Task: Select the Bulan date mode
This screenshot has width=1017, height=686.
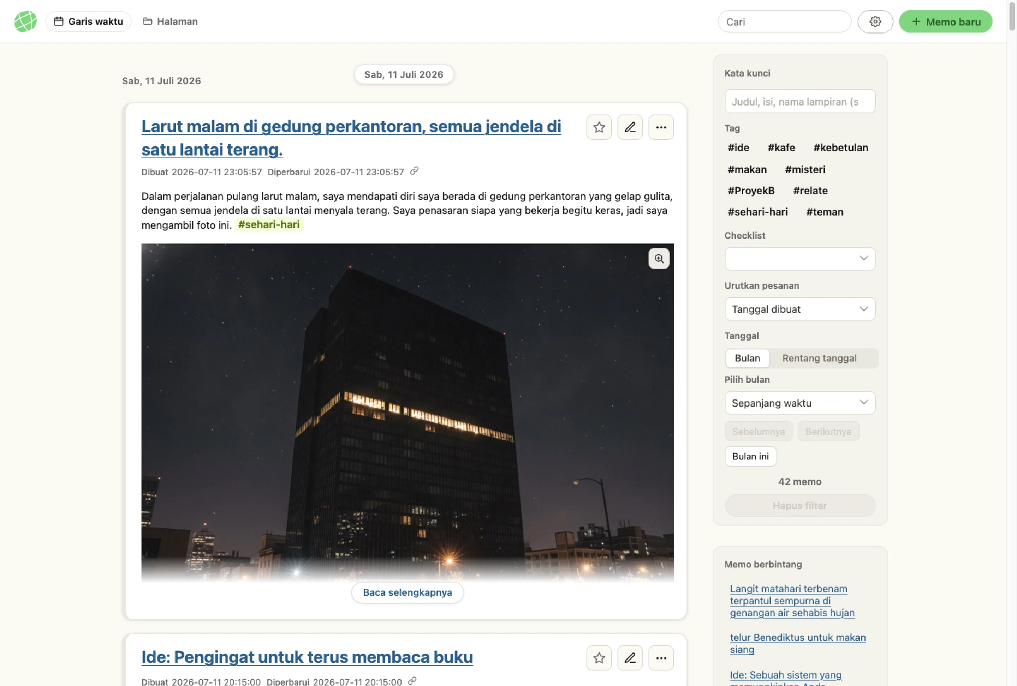Action: [x=747, y=358]
